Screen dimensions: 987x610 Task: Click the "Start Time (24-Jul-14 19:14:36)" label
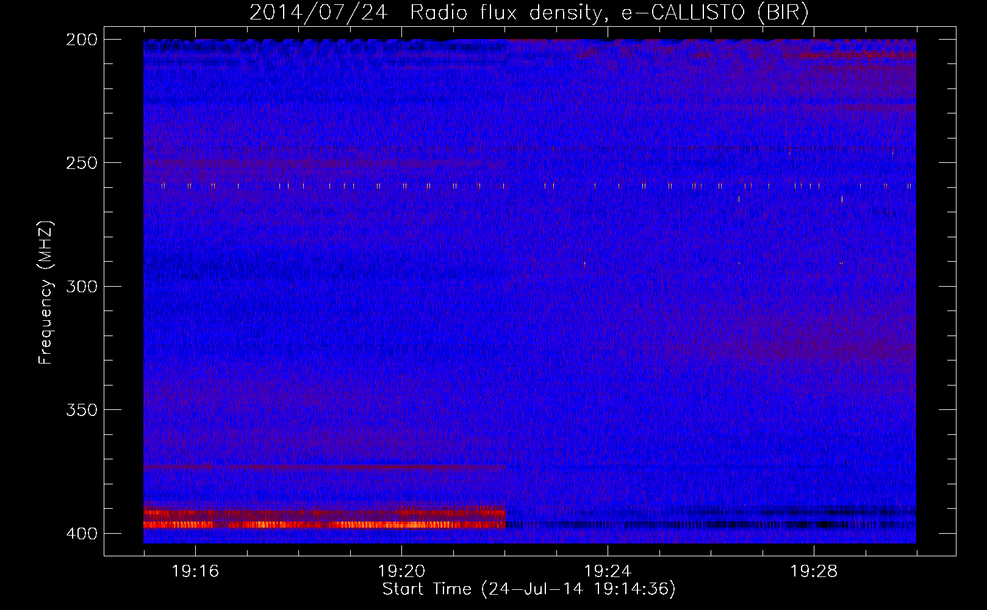529,589
